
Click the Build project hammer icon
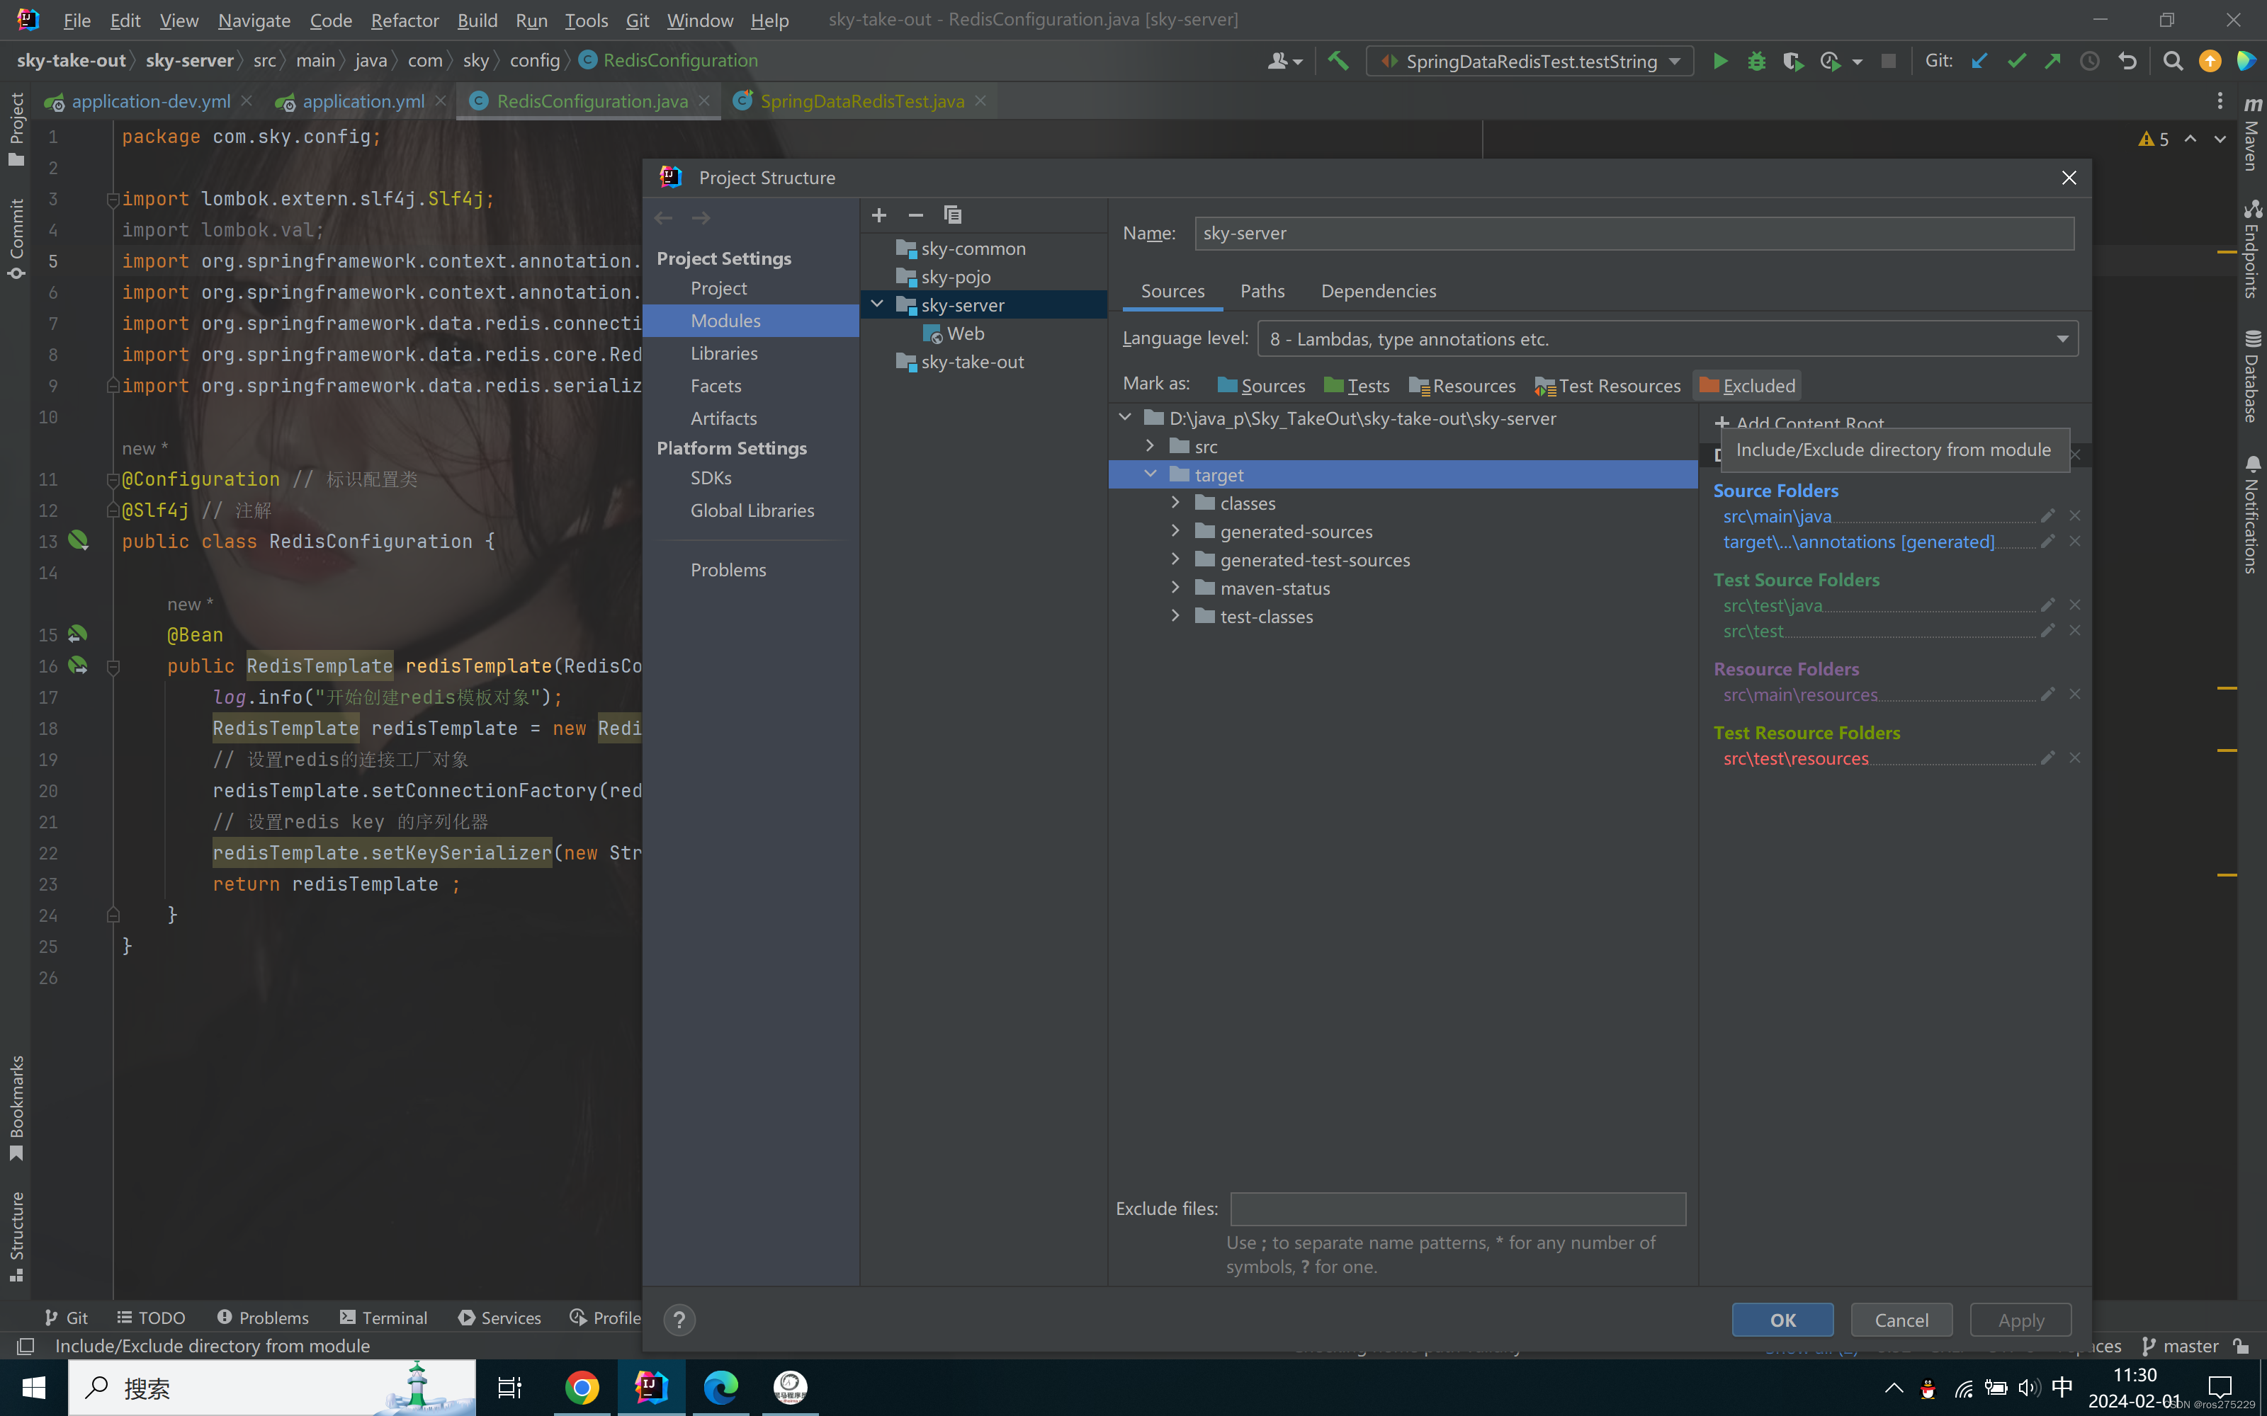(x=1338, y=62)
